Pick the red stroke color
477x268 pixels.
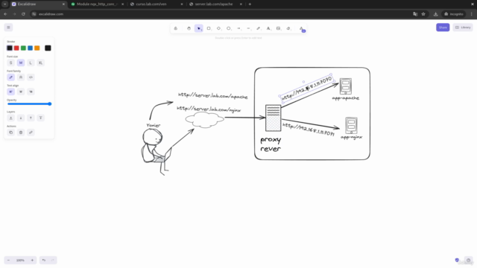tap(16, 48)
